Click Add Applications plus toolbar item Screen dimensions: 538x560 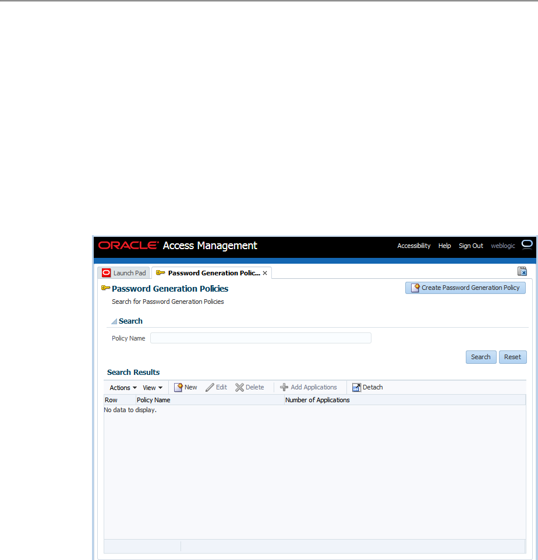click(x=308, y=388)
